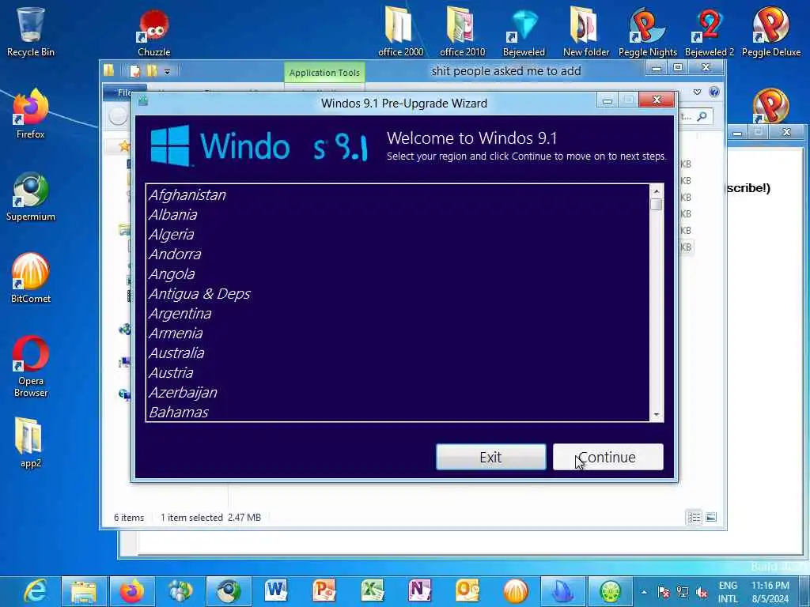Open the Quick Access Toolbar dropdown in Explorer
The height and width of the screenshot is (607, 810).
167,72
